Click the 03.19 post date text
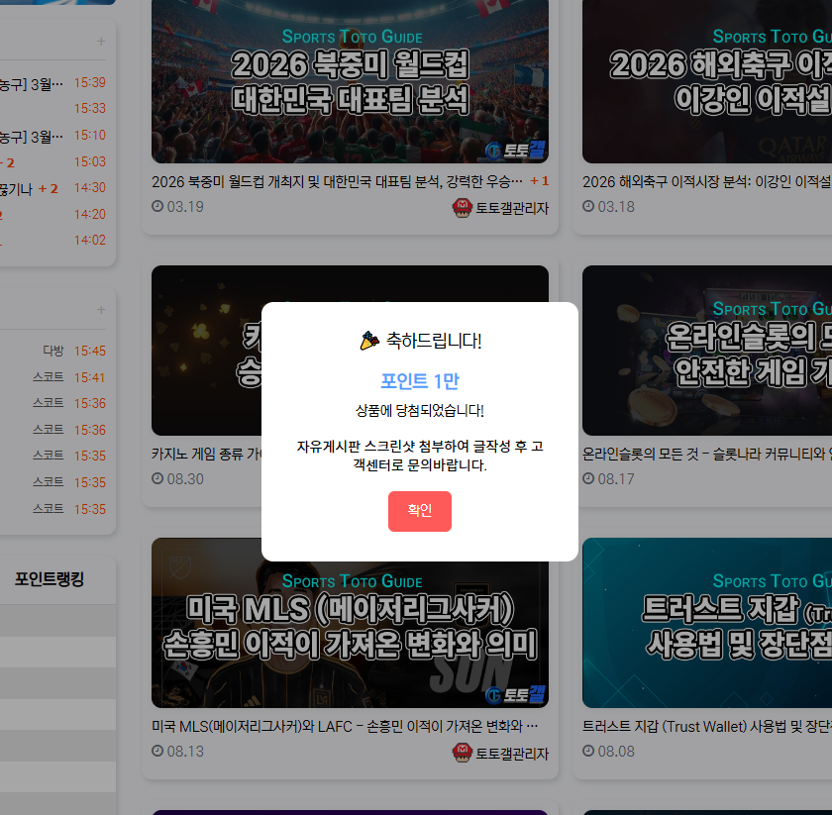832x815 pixels. [185, 207]
